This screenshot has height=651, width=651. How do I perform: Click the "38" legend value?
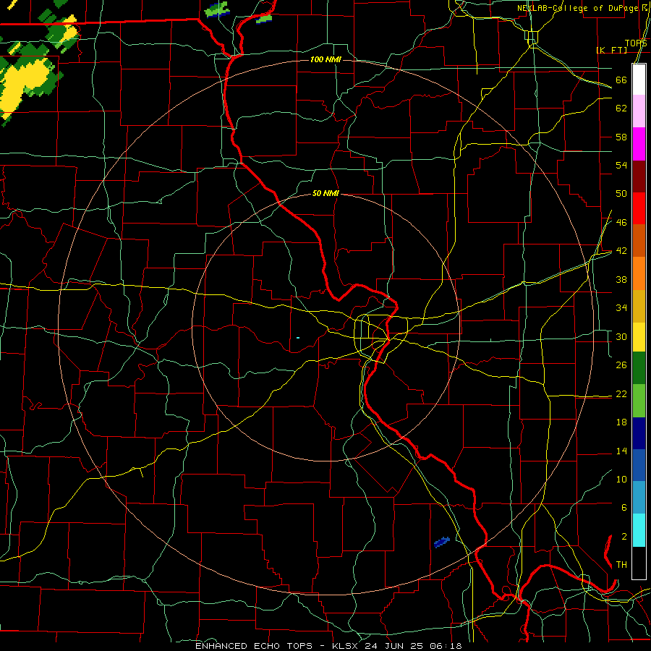click(x=621, y=279)
